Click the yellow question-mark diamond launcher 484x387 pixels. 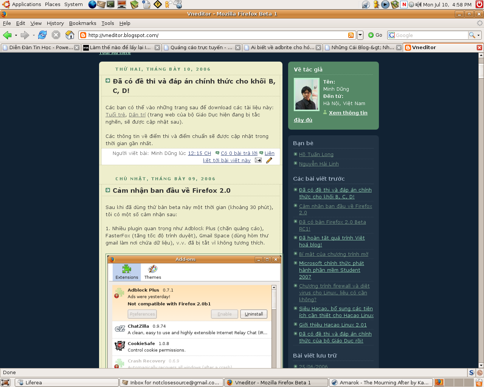158,5
